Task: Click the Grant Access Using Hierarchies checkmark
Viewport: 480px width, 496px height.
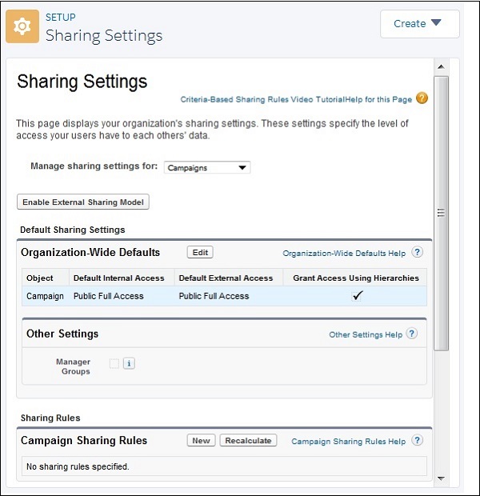Action: [x=357, y=296]
